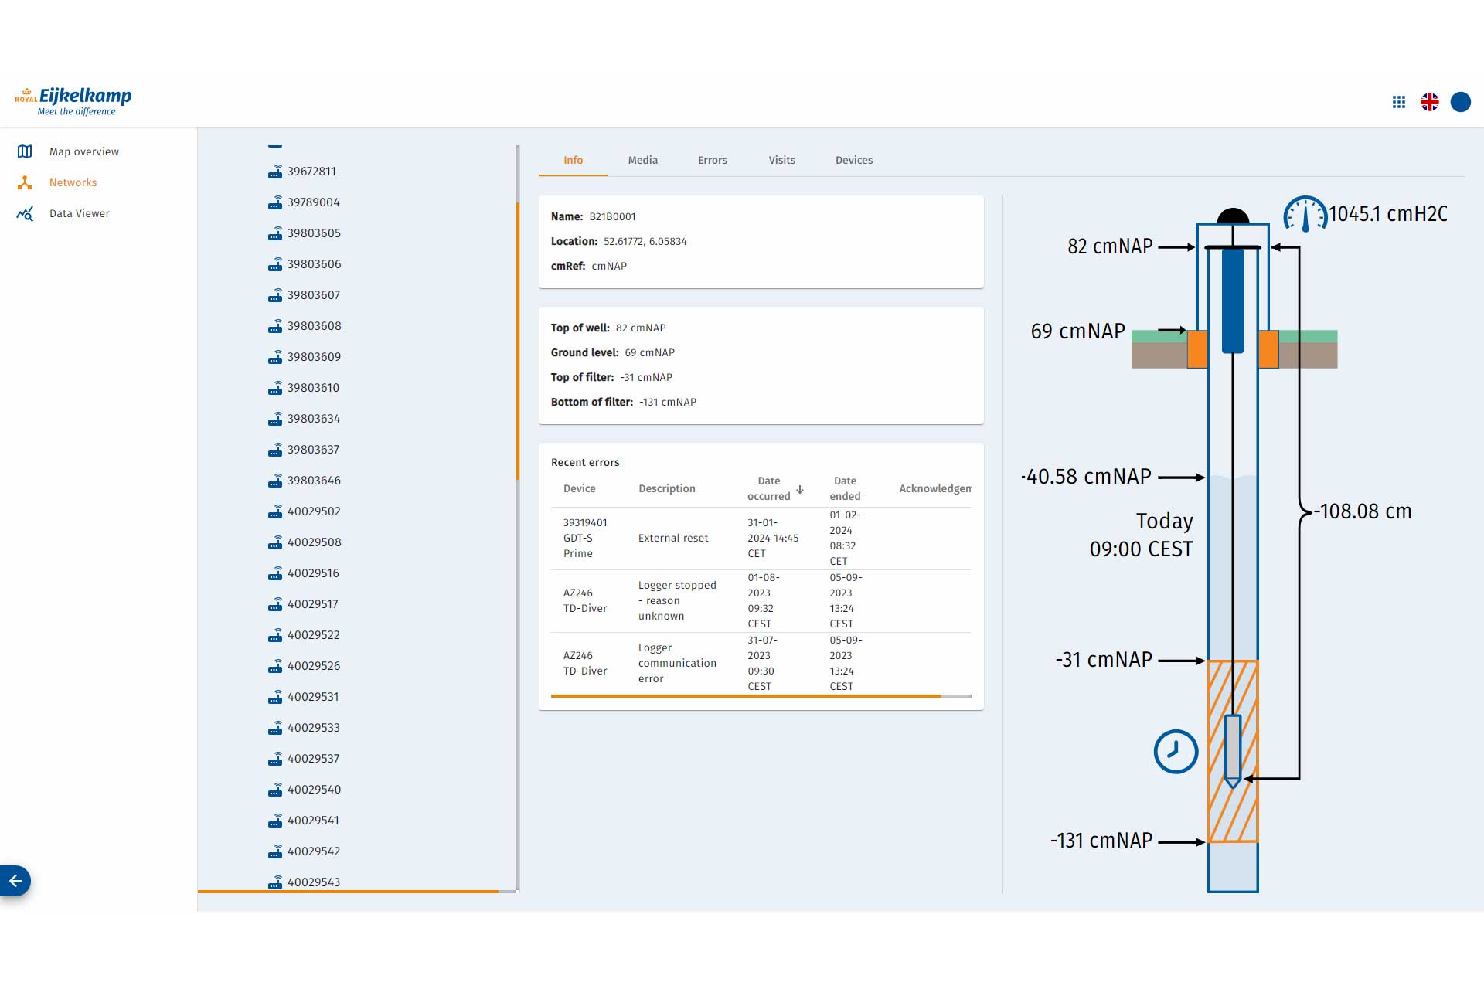Click the pressure gauge icon in diagram
The height and width of the screenshot is (989, 1484).
[1305, 214]
